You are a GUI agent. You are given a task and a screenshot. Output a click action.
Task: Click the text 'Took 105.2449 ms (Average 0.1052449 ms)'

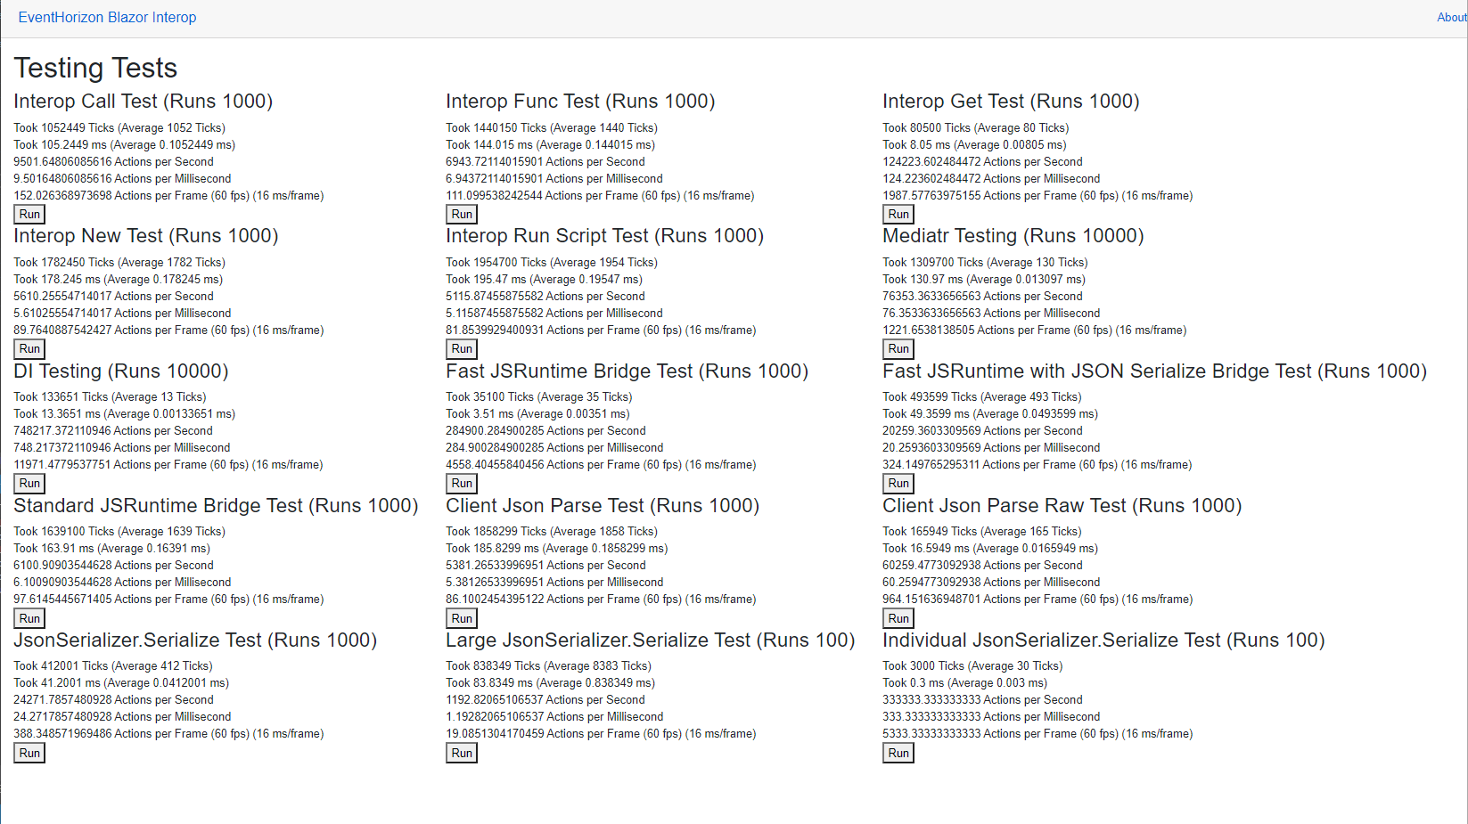125,145
